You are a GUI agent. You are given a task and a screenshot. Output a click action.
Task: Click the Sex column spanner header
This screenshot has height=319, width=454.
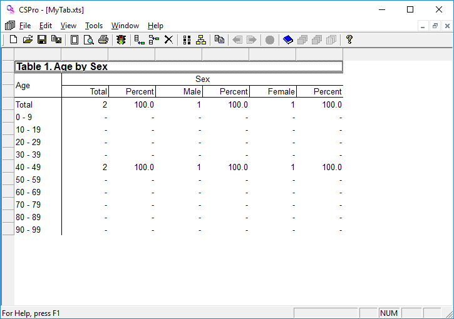point(202,79)
